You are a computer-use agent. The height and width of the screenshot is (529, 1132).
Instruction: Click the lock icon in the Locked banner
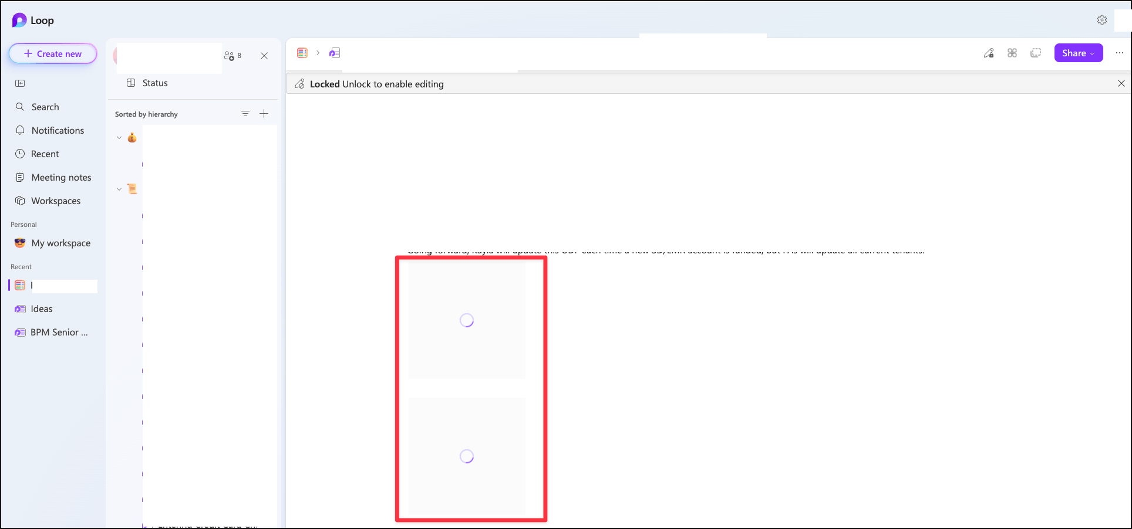[x=299, y=84]
